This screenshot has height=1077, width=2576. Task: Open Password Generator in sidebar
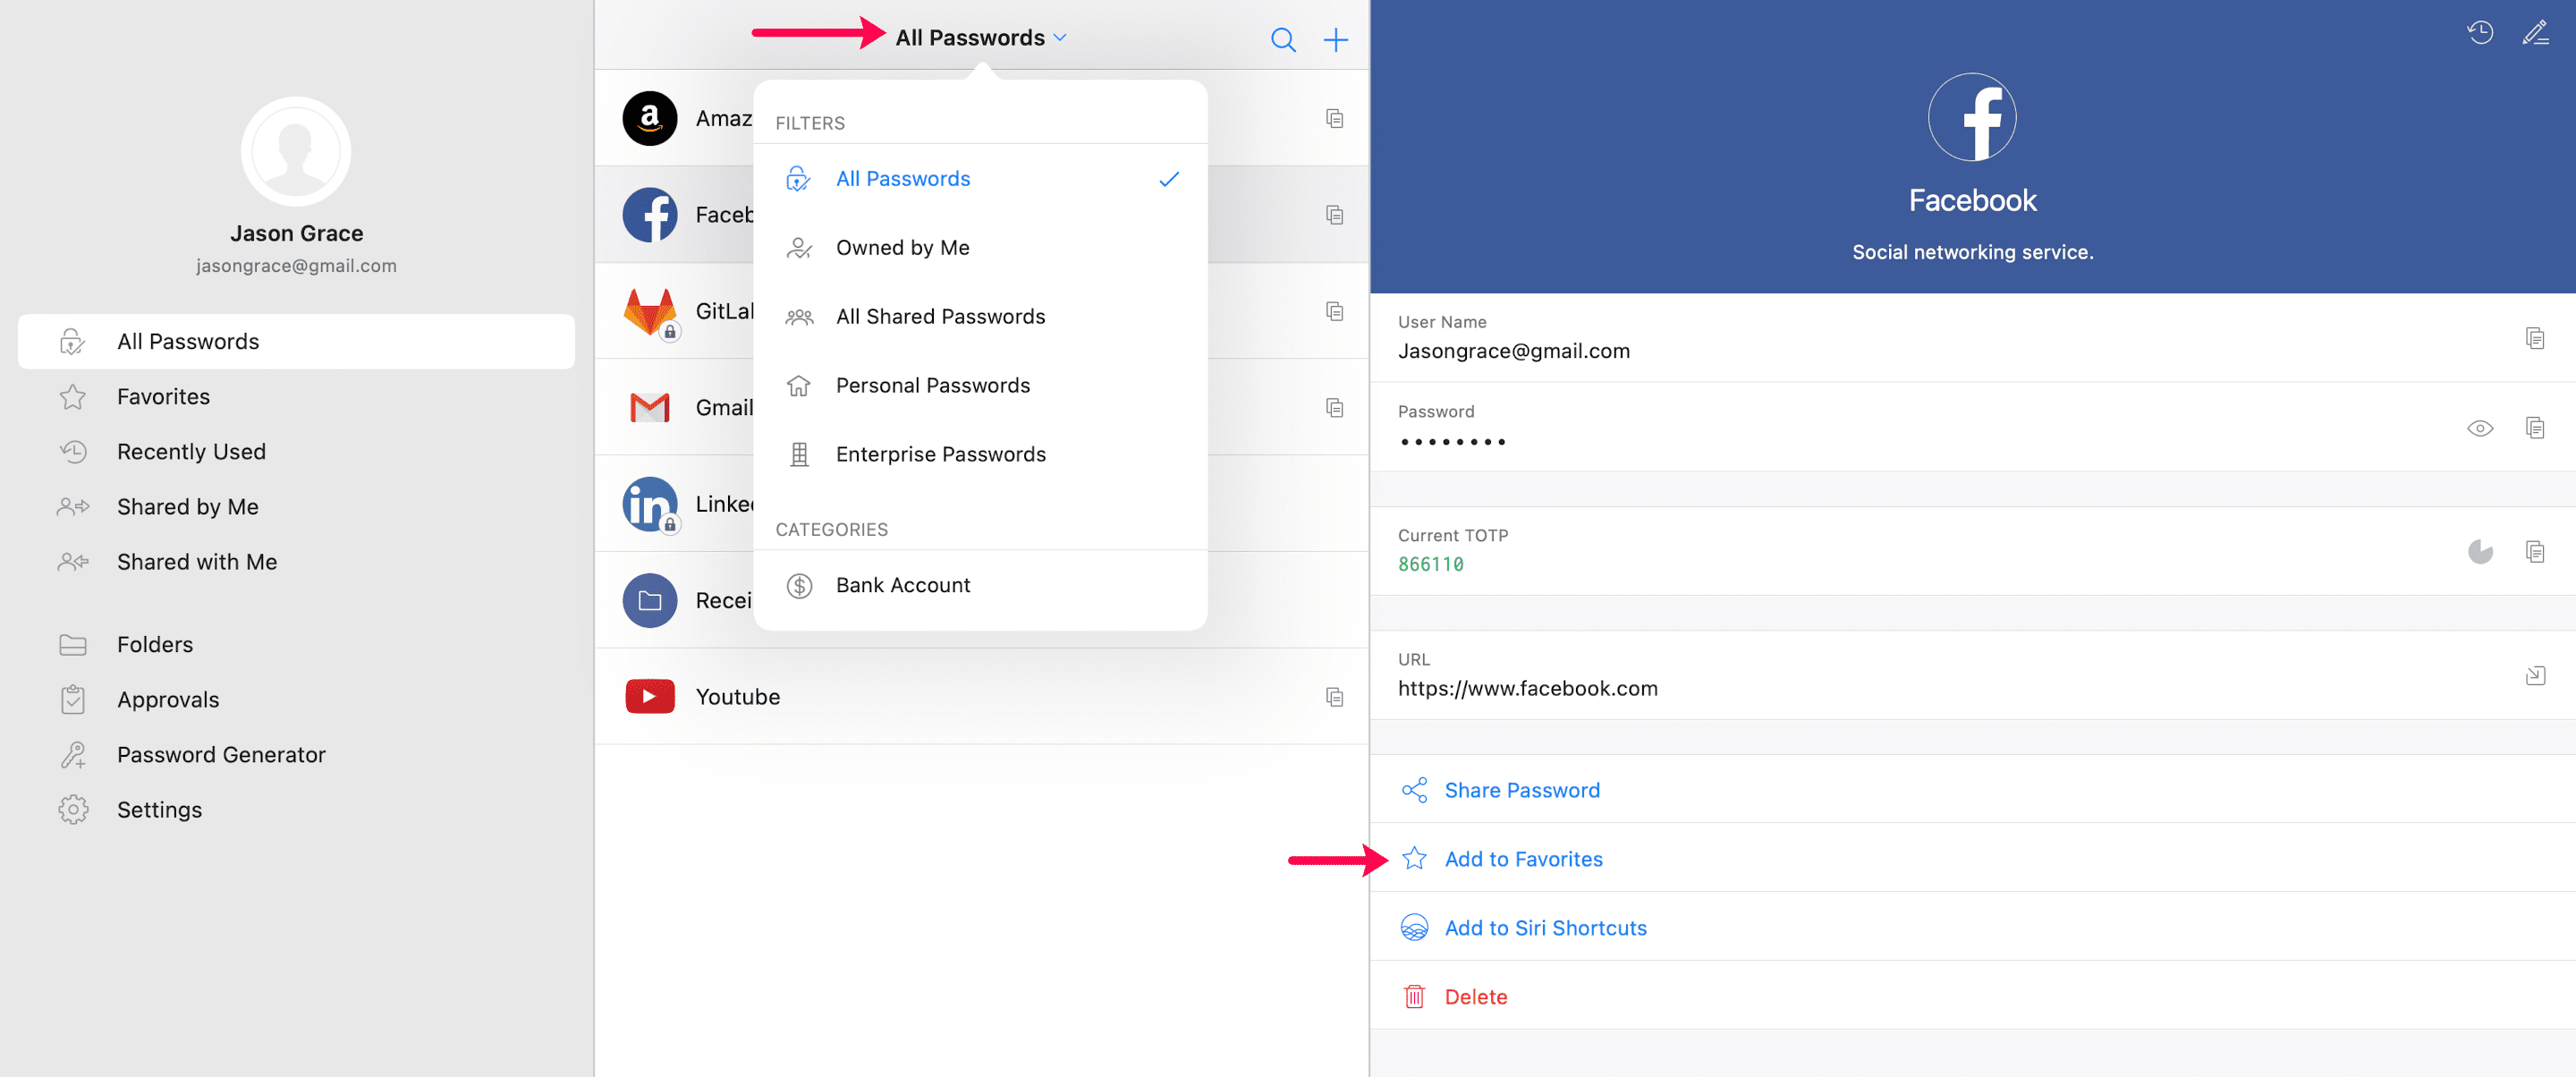pos(296,755)
